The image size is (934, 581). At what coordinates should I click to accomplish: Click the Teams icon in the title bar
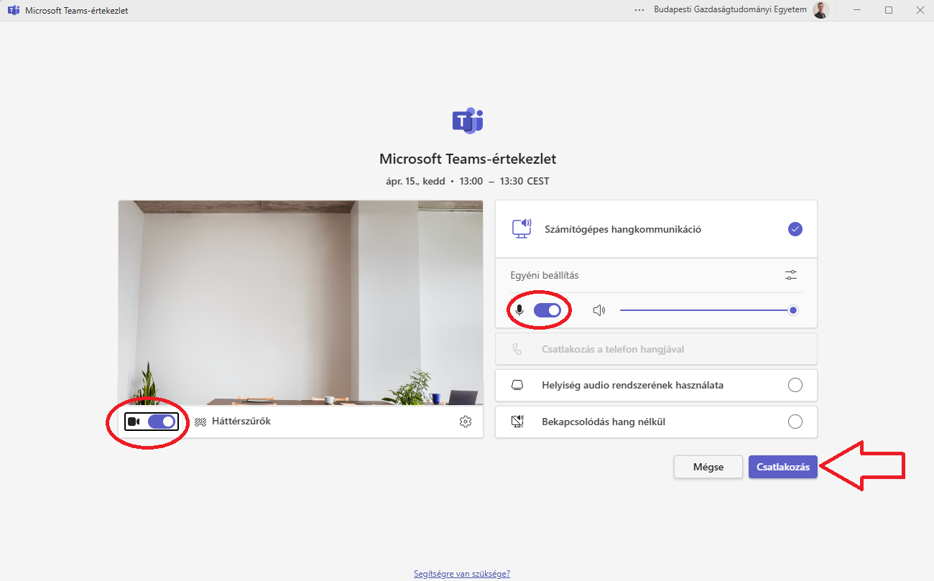(13, 10)
